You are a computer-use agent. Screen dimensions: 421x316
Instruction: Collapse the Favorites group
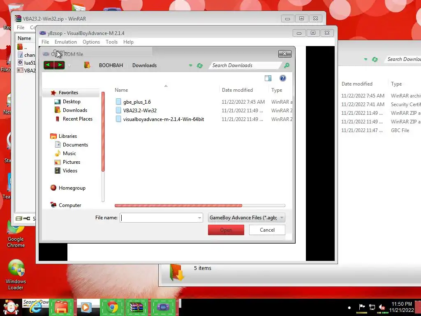68,93
